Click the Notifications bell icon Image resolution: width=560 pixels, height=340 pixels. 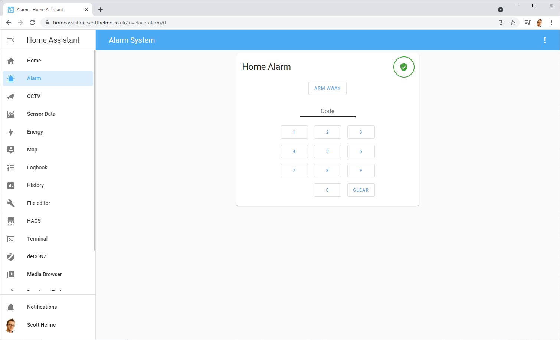[11, 307]
